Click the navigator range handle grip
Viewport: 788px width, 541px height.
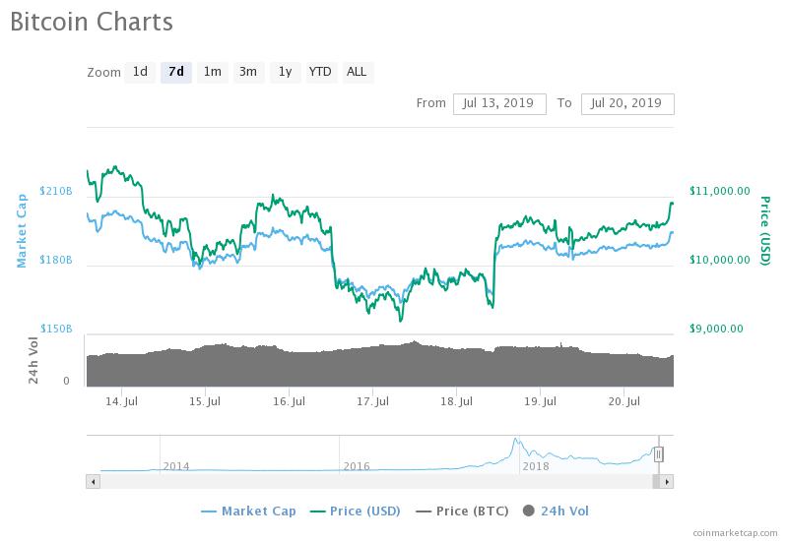[x=659, y=454]
